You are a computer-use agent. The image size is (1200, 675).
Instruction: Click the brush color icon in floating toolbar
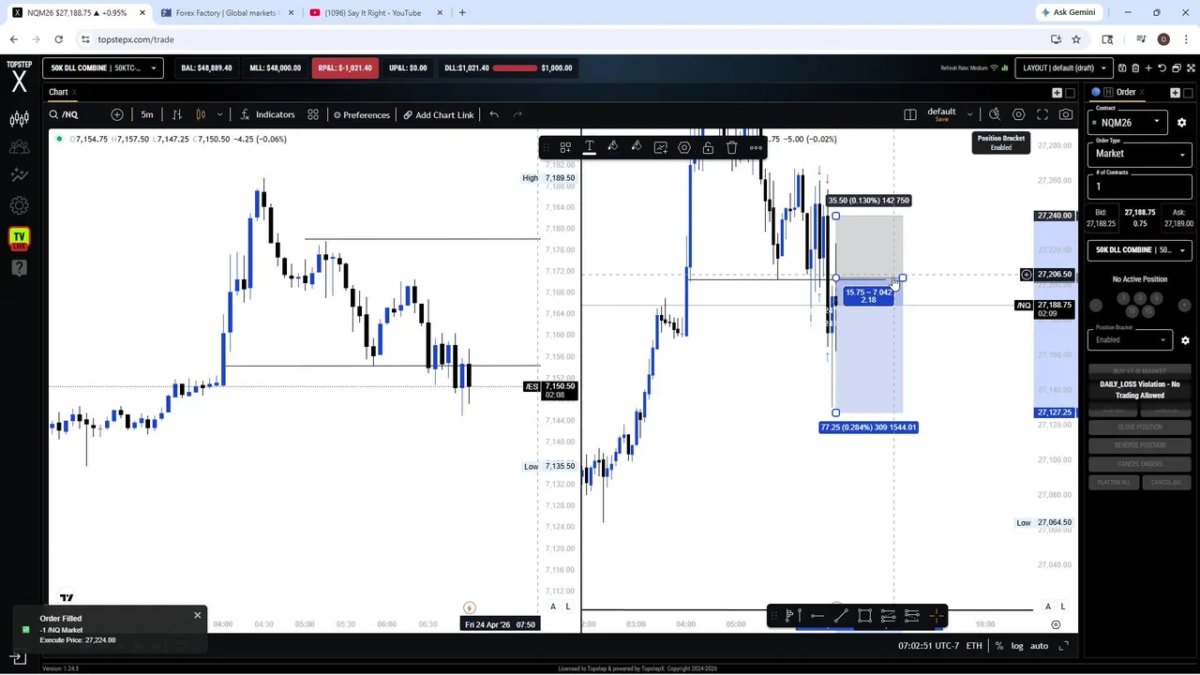pos(612,147)
